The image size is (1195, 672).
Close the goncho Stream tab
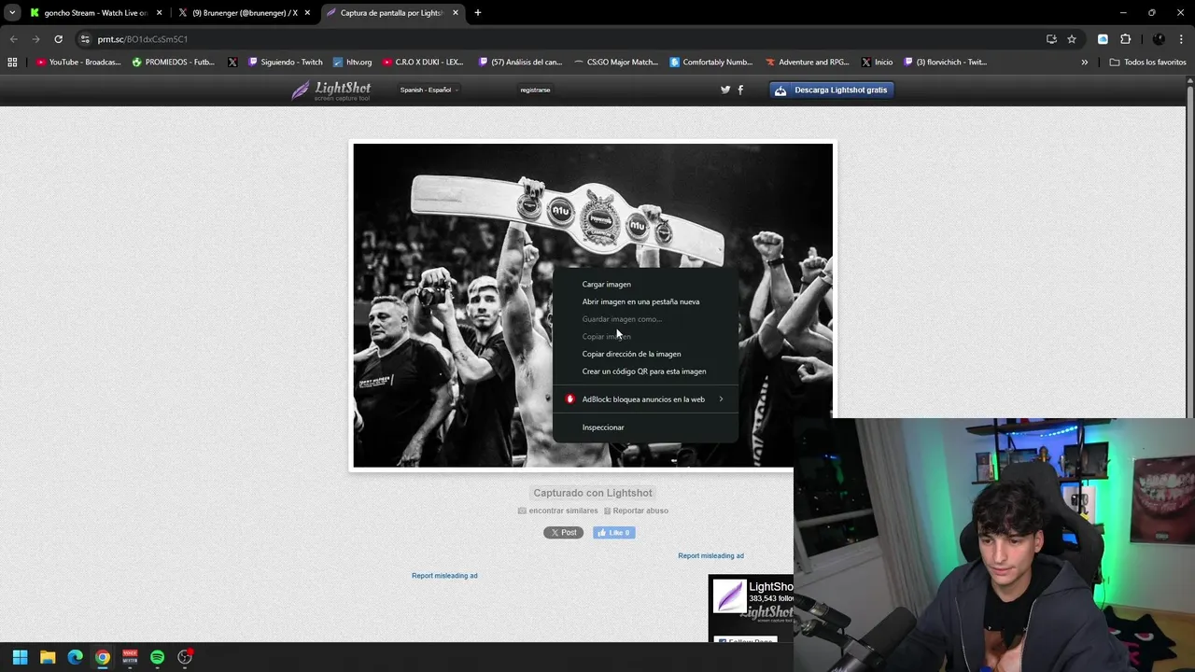tap(159, 13)
